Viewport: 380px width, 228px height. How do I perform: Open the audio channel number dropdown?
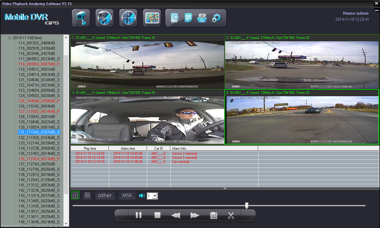pos(155,196)
